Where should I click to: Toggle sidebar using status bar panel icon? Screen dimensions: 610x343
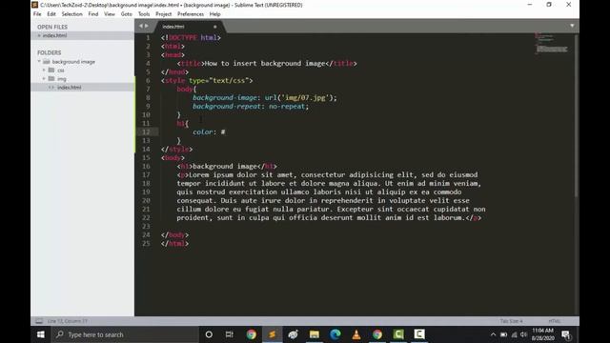(x=39, y=321)
